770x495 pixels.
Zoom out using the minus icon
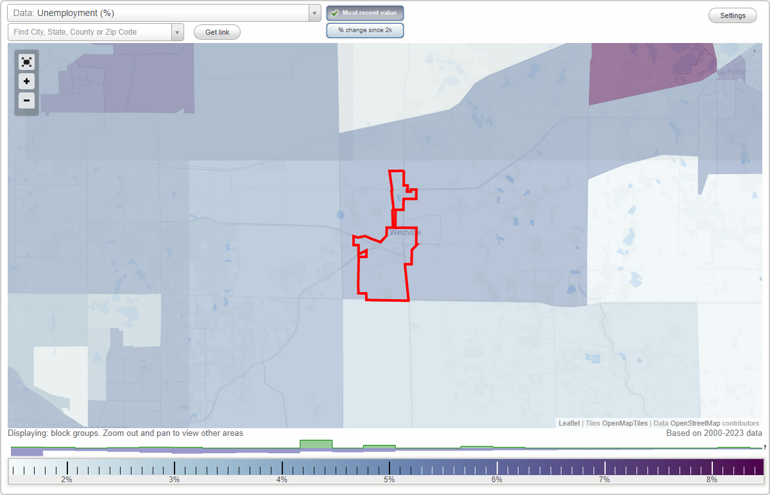tap(26, 101)
